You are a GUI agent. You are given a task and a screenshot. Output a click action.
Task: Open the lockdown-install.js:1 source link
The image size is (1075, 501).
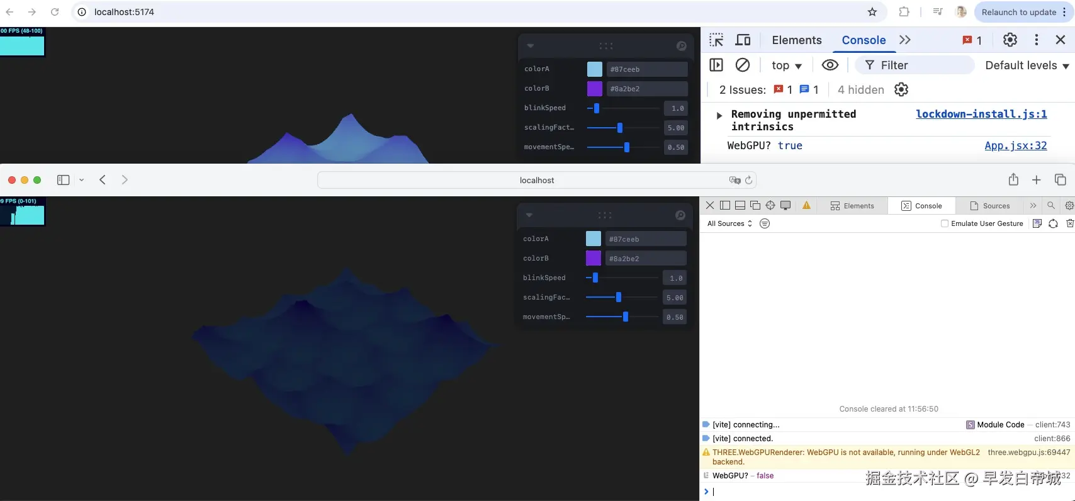point(981,114)
